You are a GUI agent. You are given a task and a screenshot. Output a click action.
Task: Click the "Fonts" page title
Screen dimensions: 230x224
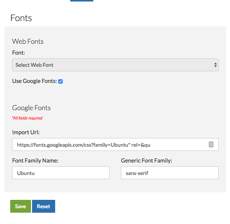(x=21, y=18)
